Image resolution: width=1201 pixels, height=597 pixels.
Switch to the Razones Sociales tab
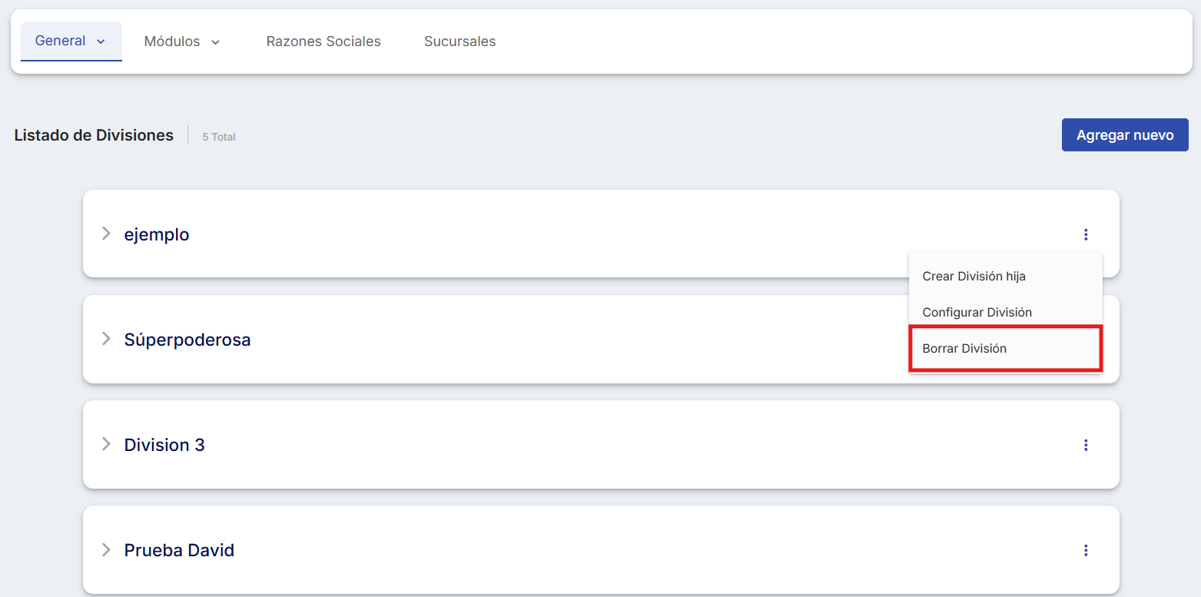[323, 41]
